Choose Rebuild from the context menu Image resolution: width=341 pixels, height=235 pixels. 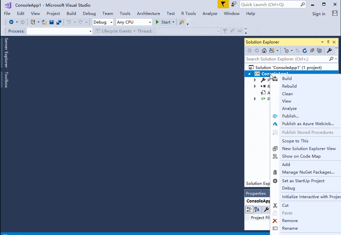(x=305, y=86)
